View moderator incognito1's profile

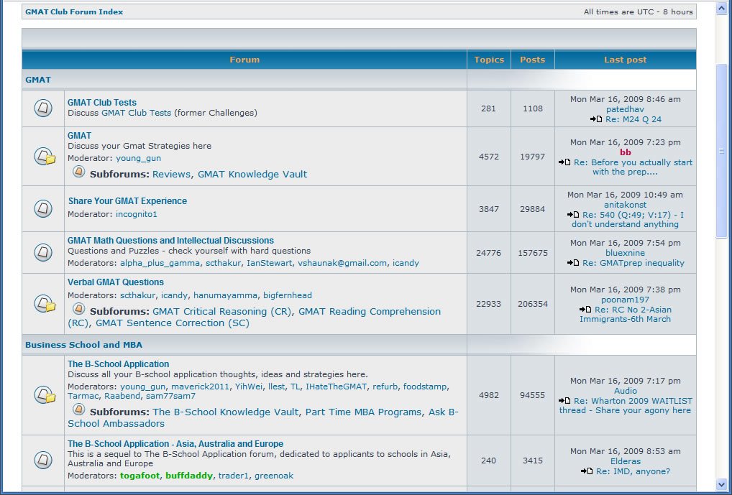pyautogui.click(x=137, y=214)
